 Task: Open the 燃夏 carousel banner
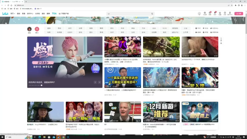[65, 62]
